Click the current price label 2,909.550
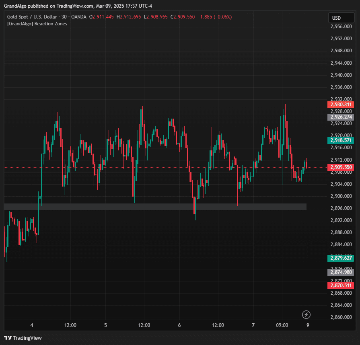The width and height of the screenshot is (360, 345). (340, 167)
